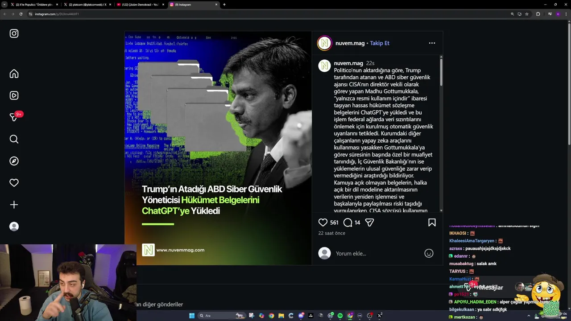Follow nuvem.mag with Takip Et

click(380, 43)
